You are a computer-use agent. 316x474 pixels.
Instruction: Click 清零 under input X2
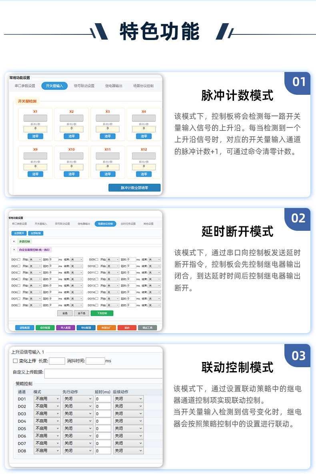[71, 136]
